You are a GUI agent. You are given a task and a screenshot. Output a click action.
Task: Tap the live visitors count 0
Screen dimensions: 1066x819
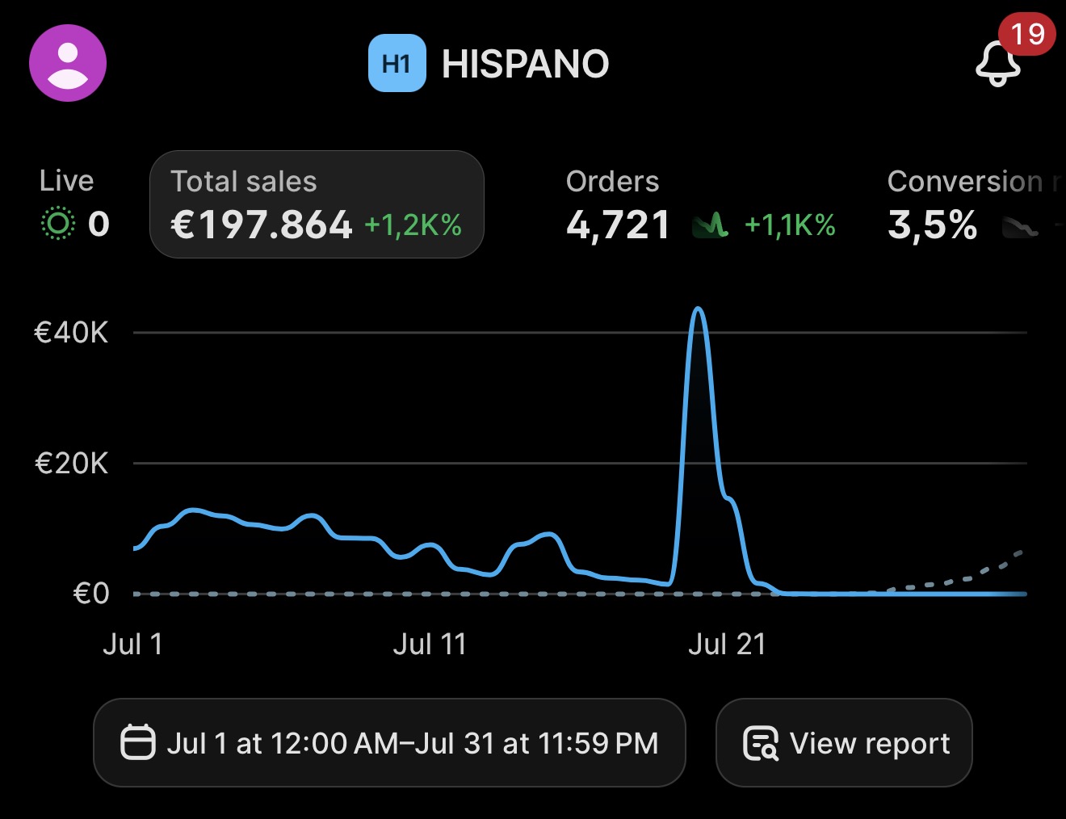[99, 224]
